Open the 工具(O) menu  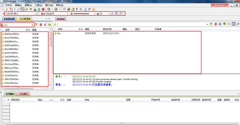38,5
